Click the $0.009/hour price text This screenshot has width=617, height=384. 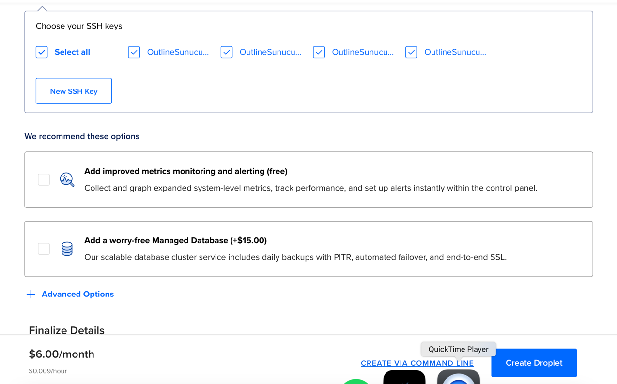48,371
